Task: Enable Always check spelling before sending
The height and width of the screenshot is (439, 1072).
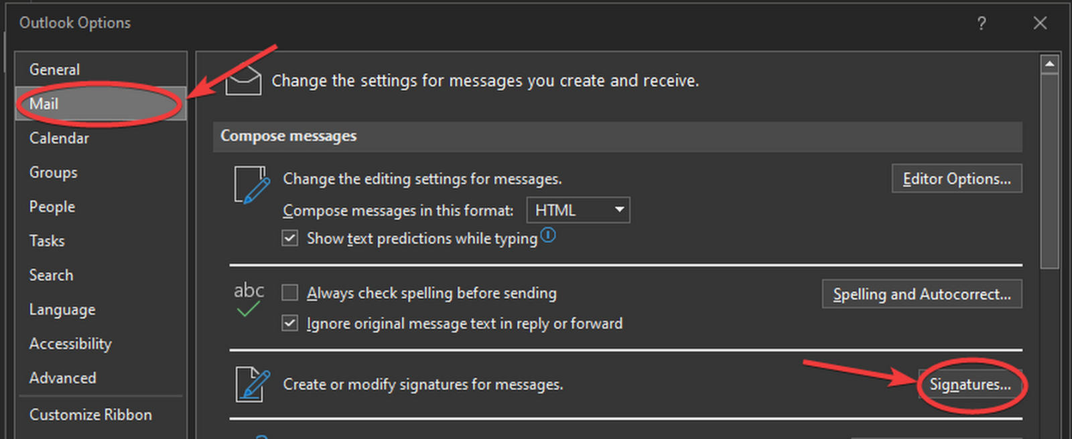Action: [x=289, y=293]
